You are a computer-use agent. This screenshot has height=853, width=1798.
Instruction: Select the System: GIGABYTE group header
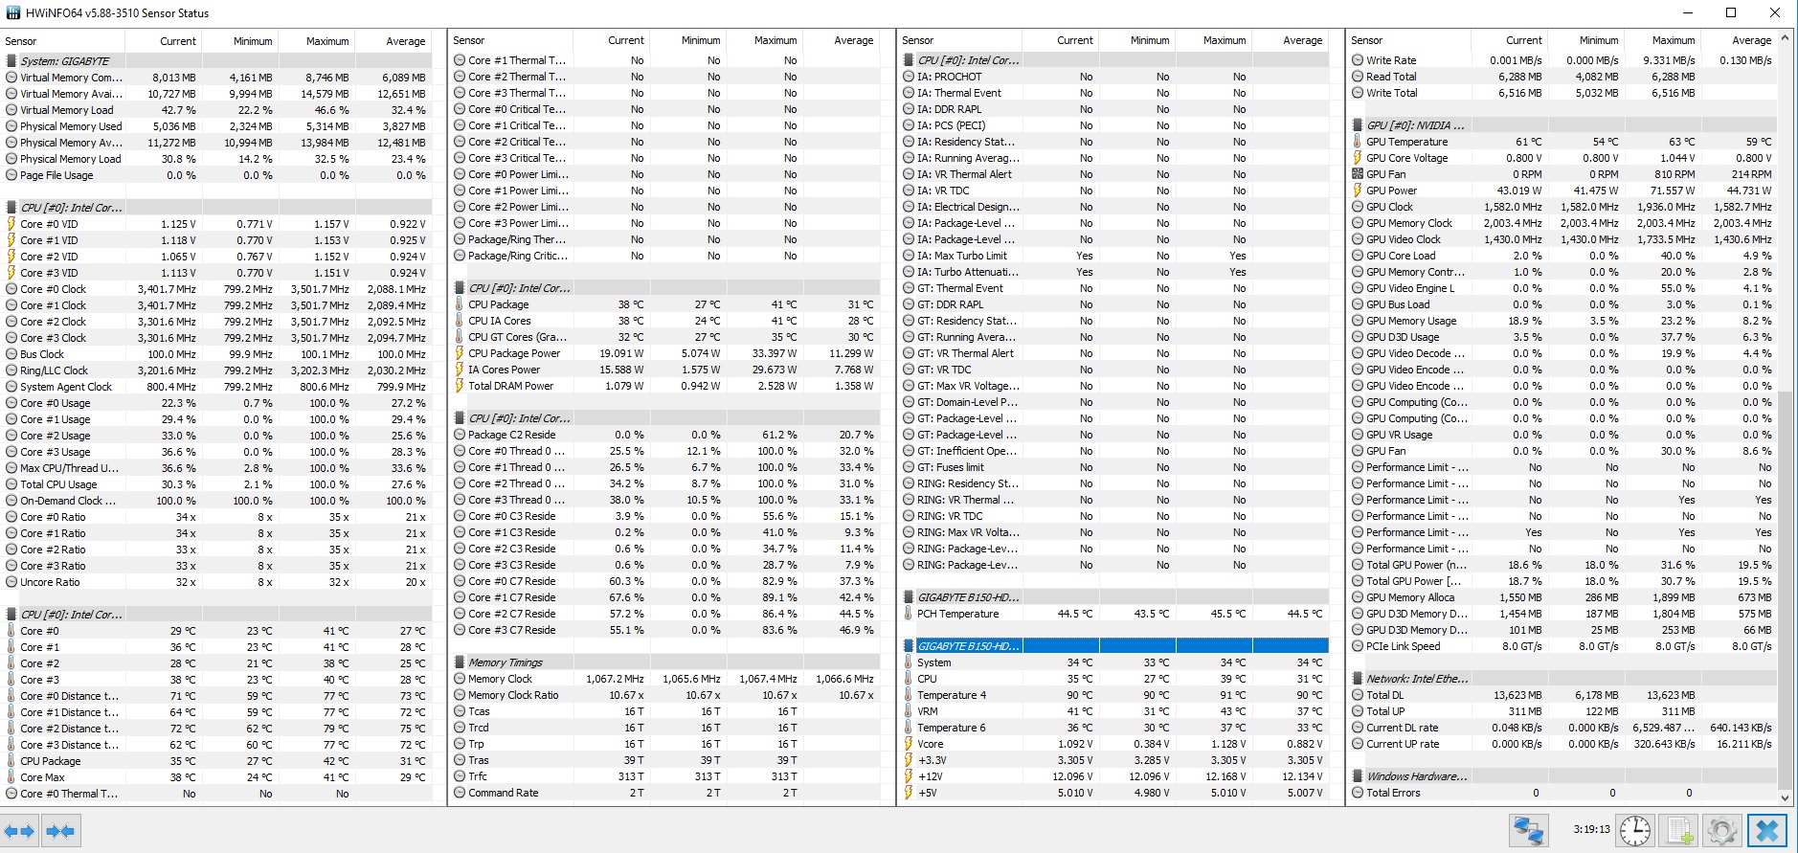point(65,61)
